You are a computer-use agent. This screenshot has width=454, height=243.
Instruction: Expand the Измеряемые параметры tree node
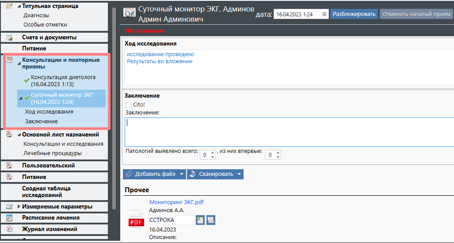coord(19,206)
